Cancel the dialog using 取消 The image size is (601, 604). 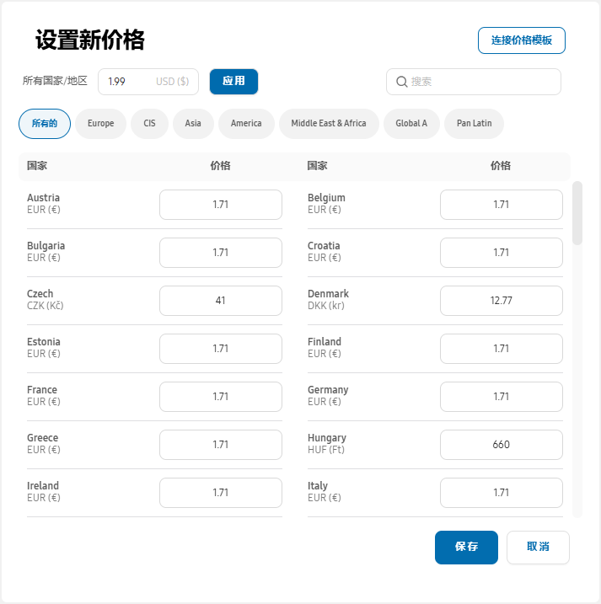click(538, 547)
